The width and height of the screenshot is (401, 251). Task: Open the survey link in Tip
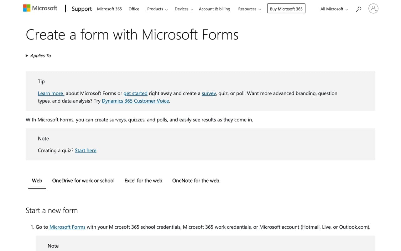(209, 93)
